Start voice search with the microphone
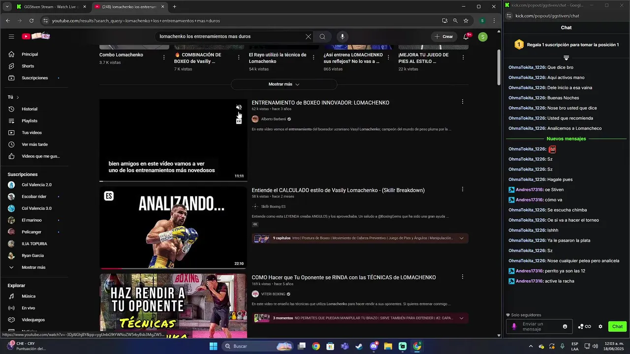Screen dimensions: 630x354 [x=342, y=36]
